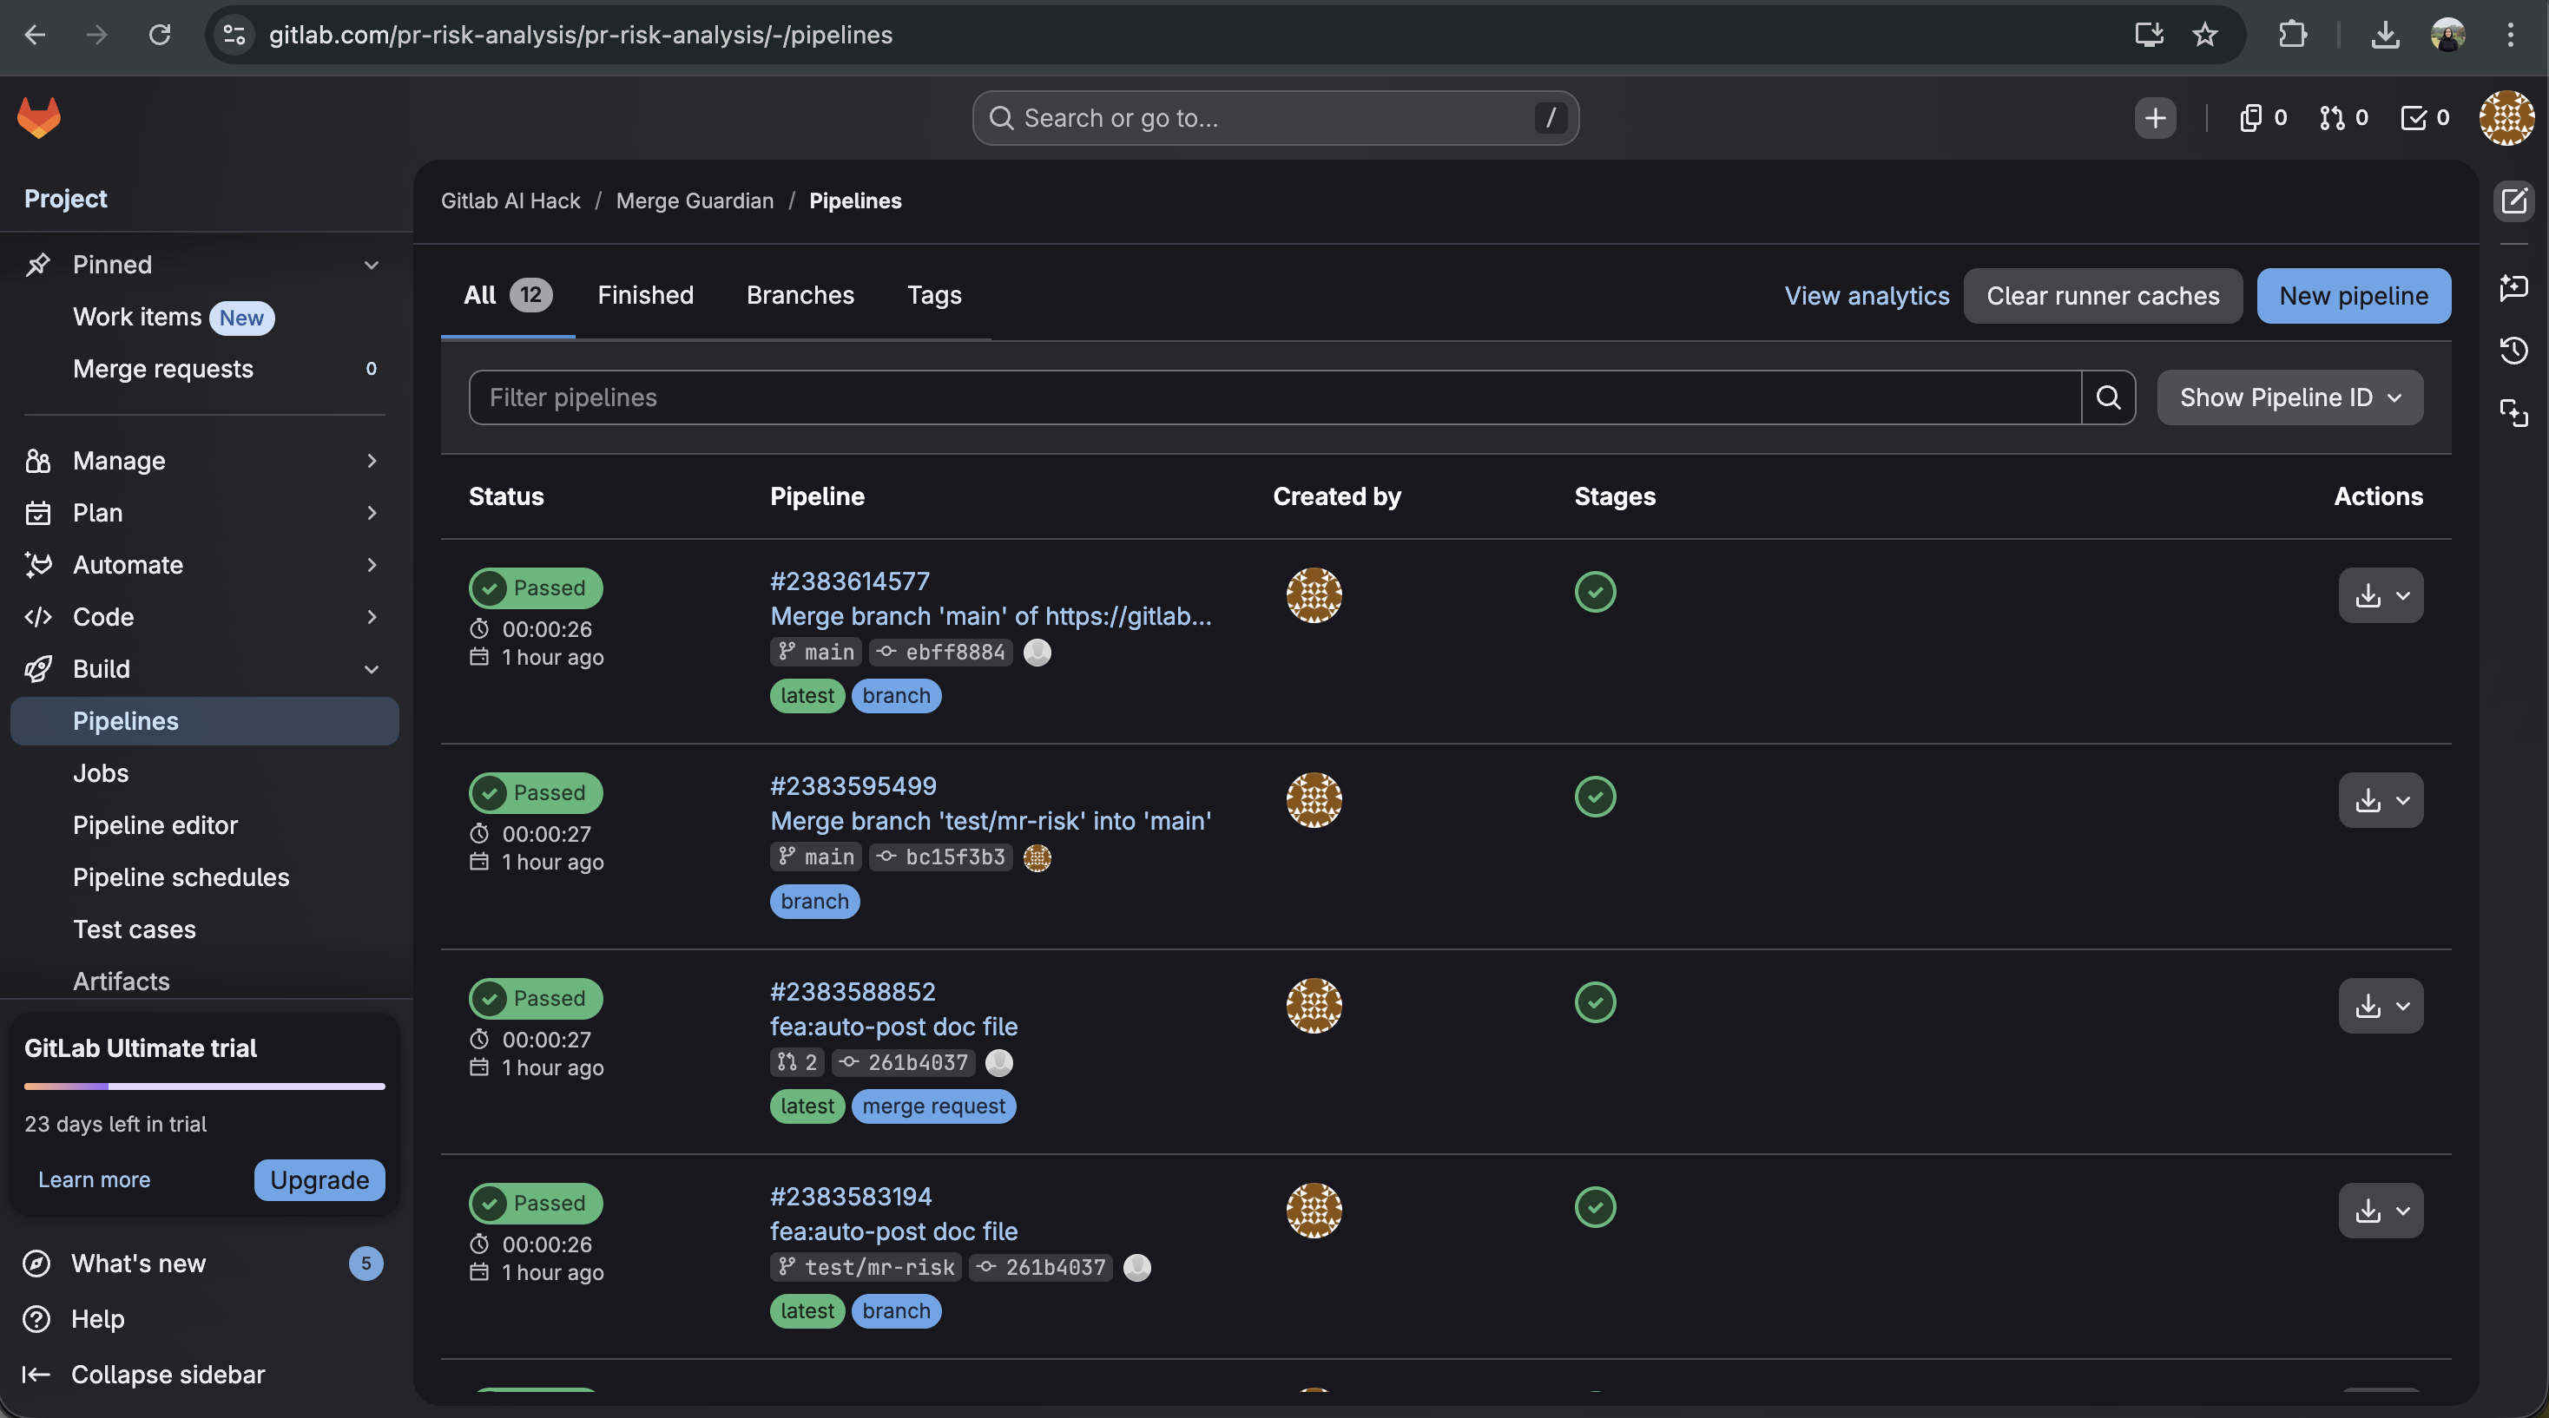Open assigned merge requests counter icon
Image resolution: width=2549 pixels, height=1418 pixels.
pos(2343,118)
